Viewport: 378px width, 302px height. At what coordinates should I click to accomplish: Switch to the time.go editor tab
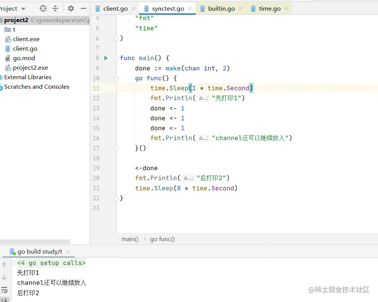tap(270, 9)
